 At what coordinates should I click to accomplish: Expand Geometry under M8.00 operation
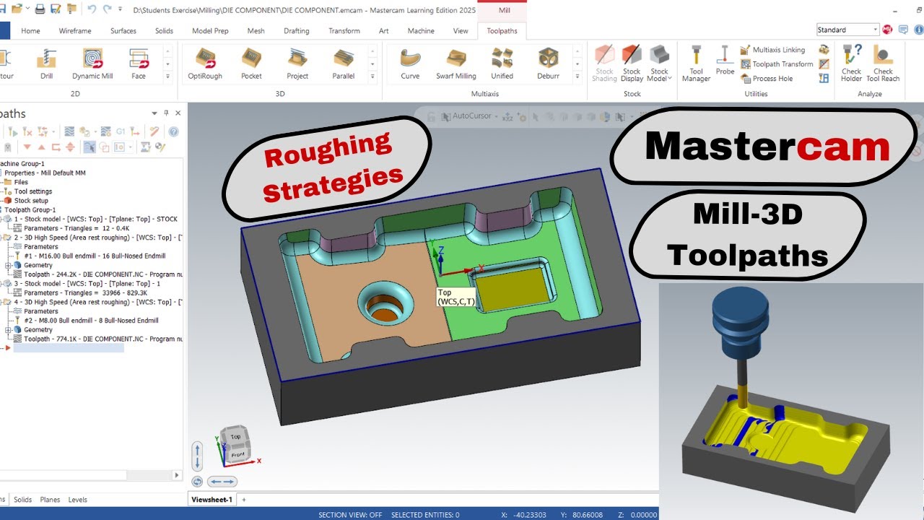8,330
